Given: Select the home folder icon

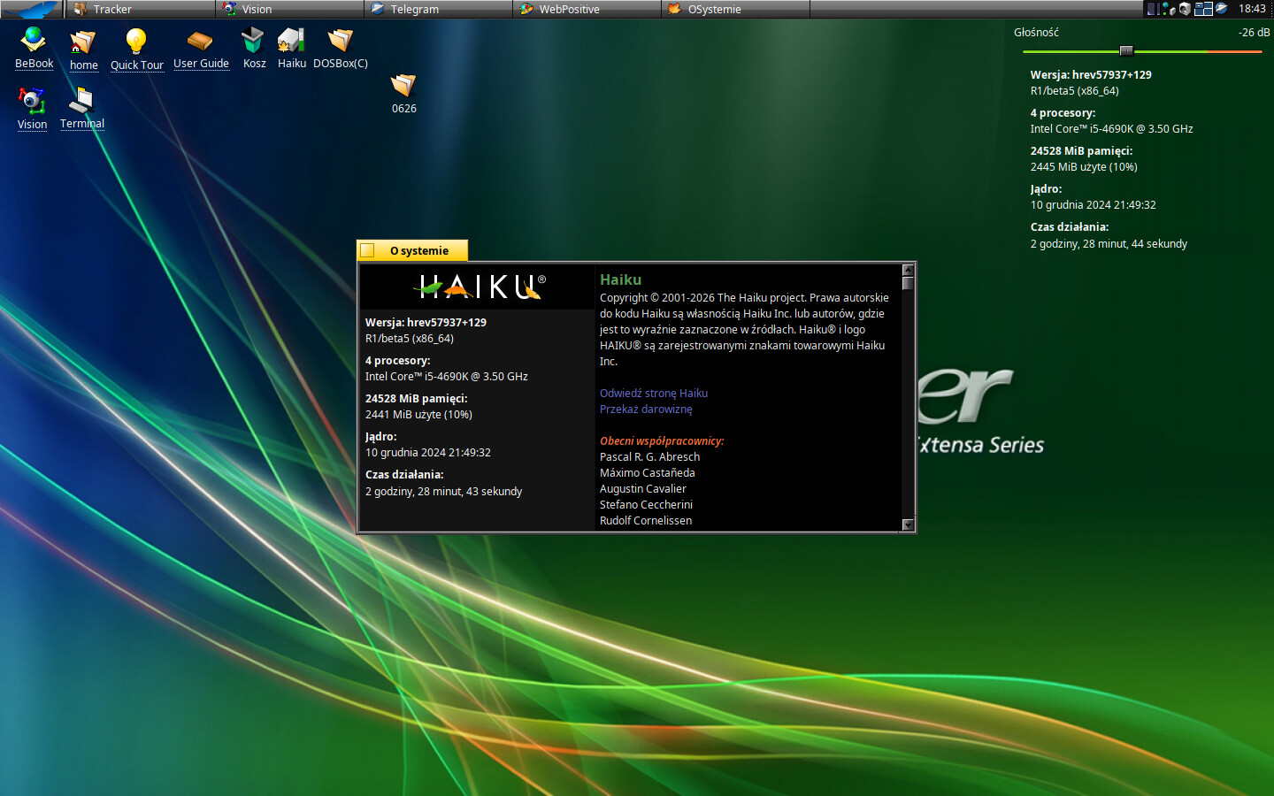Looking at the screenshot, I should pos(83,42).
